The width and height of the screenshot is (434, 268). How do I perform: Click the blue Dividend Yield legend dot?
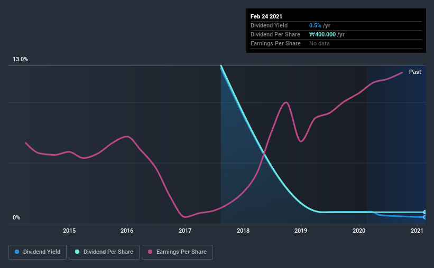pos(17,252)
